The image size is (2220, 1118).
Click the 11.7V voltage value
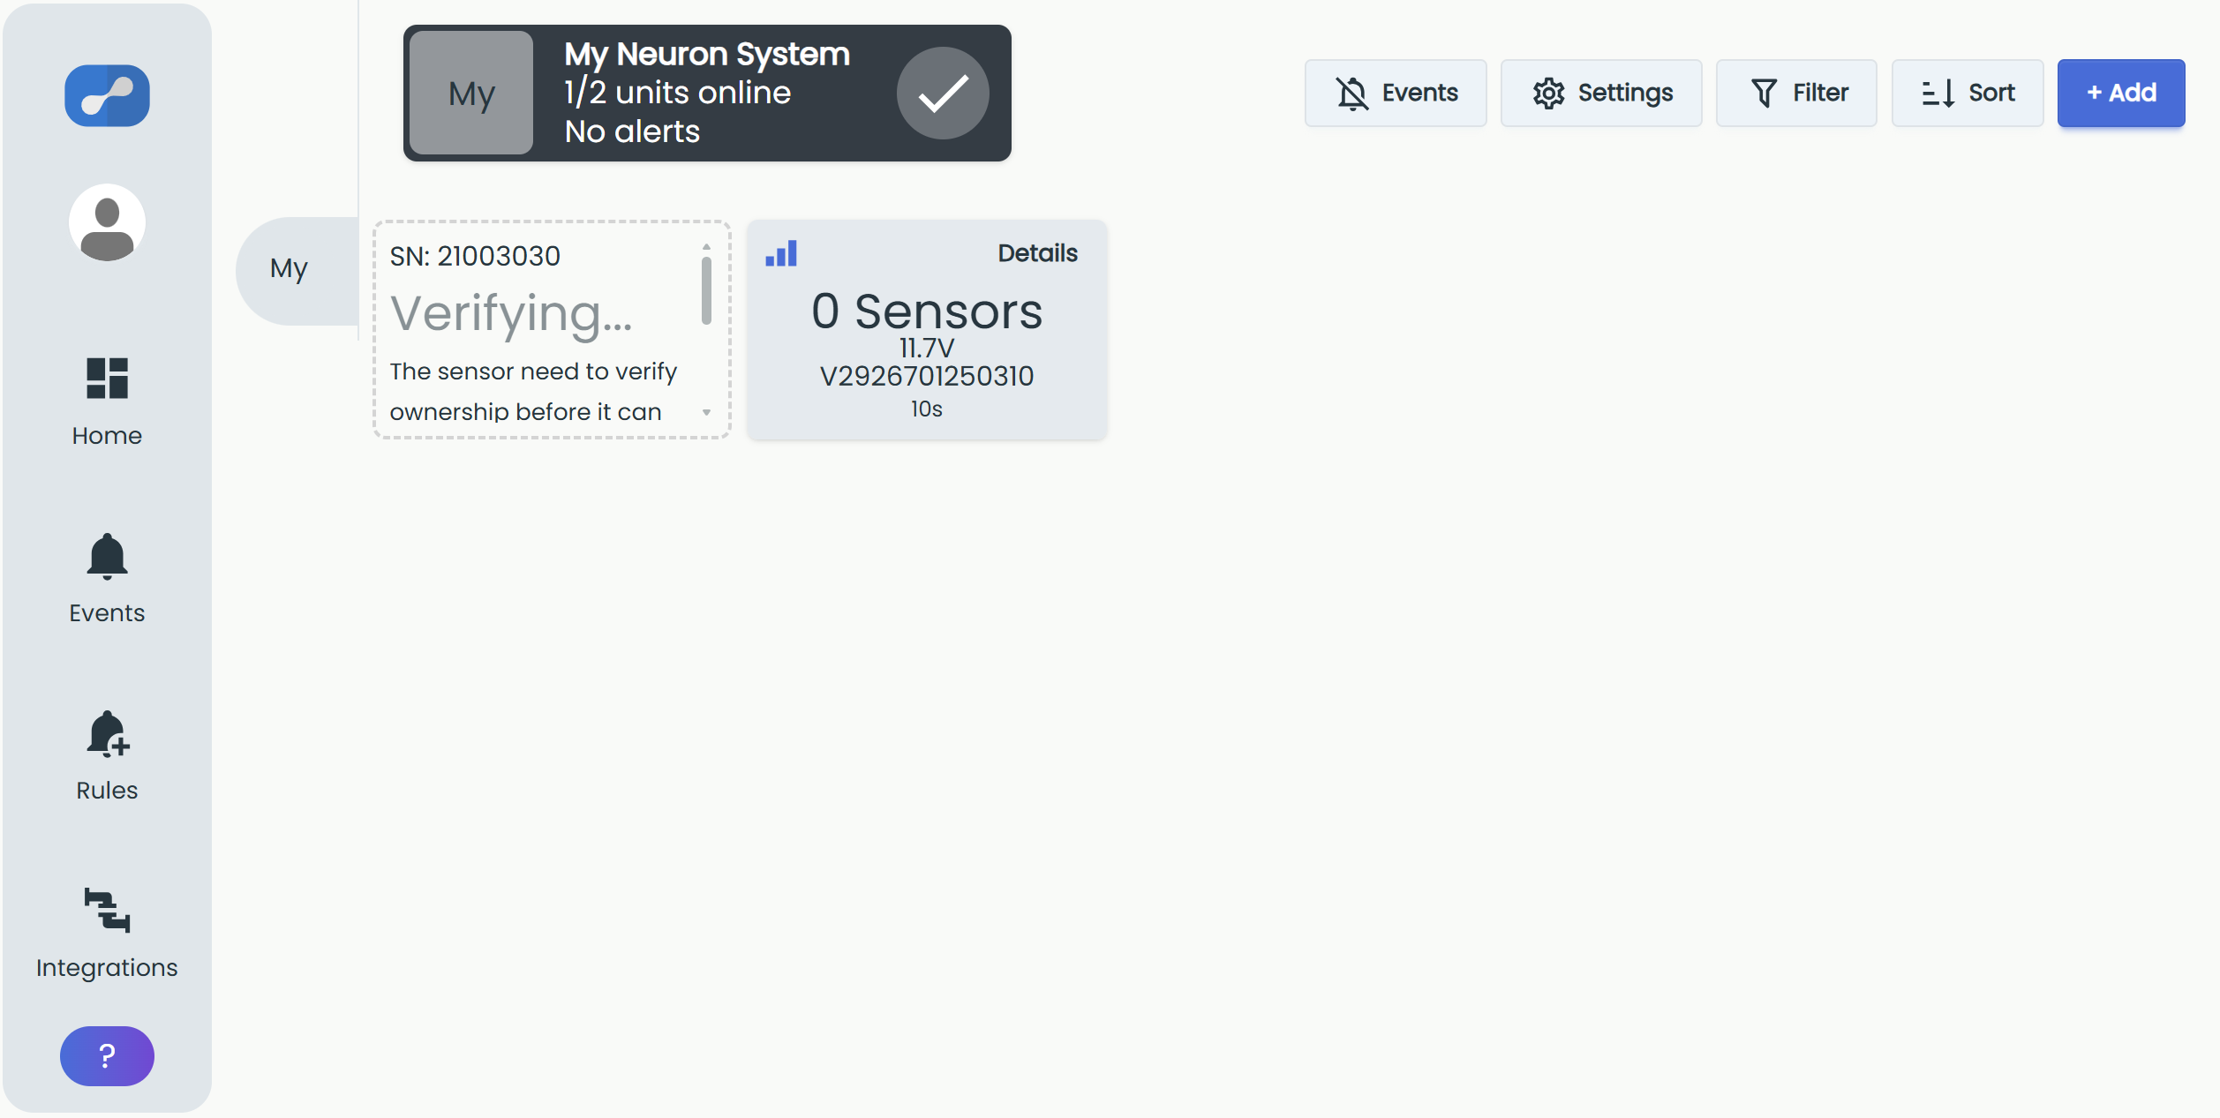[927, 348]
